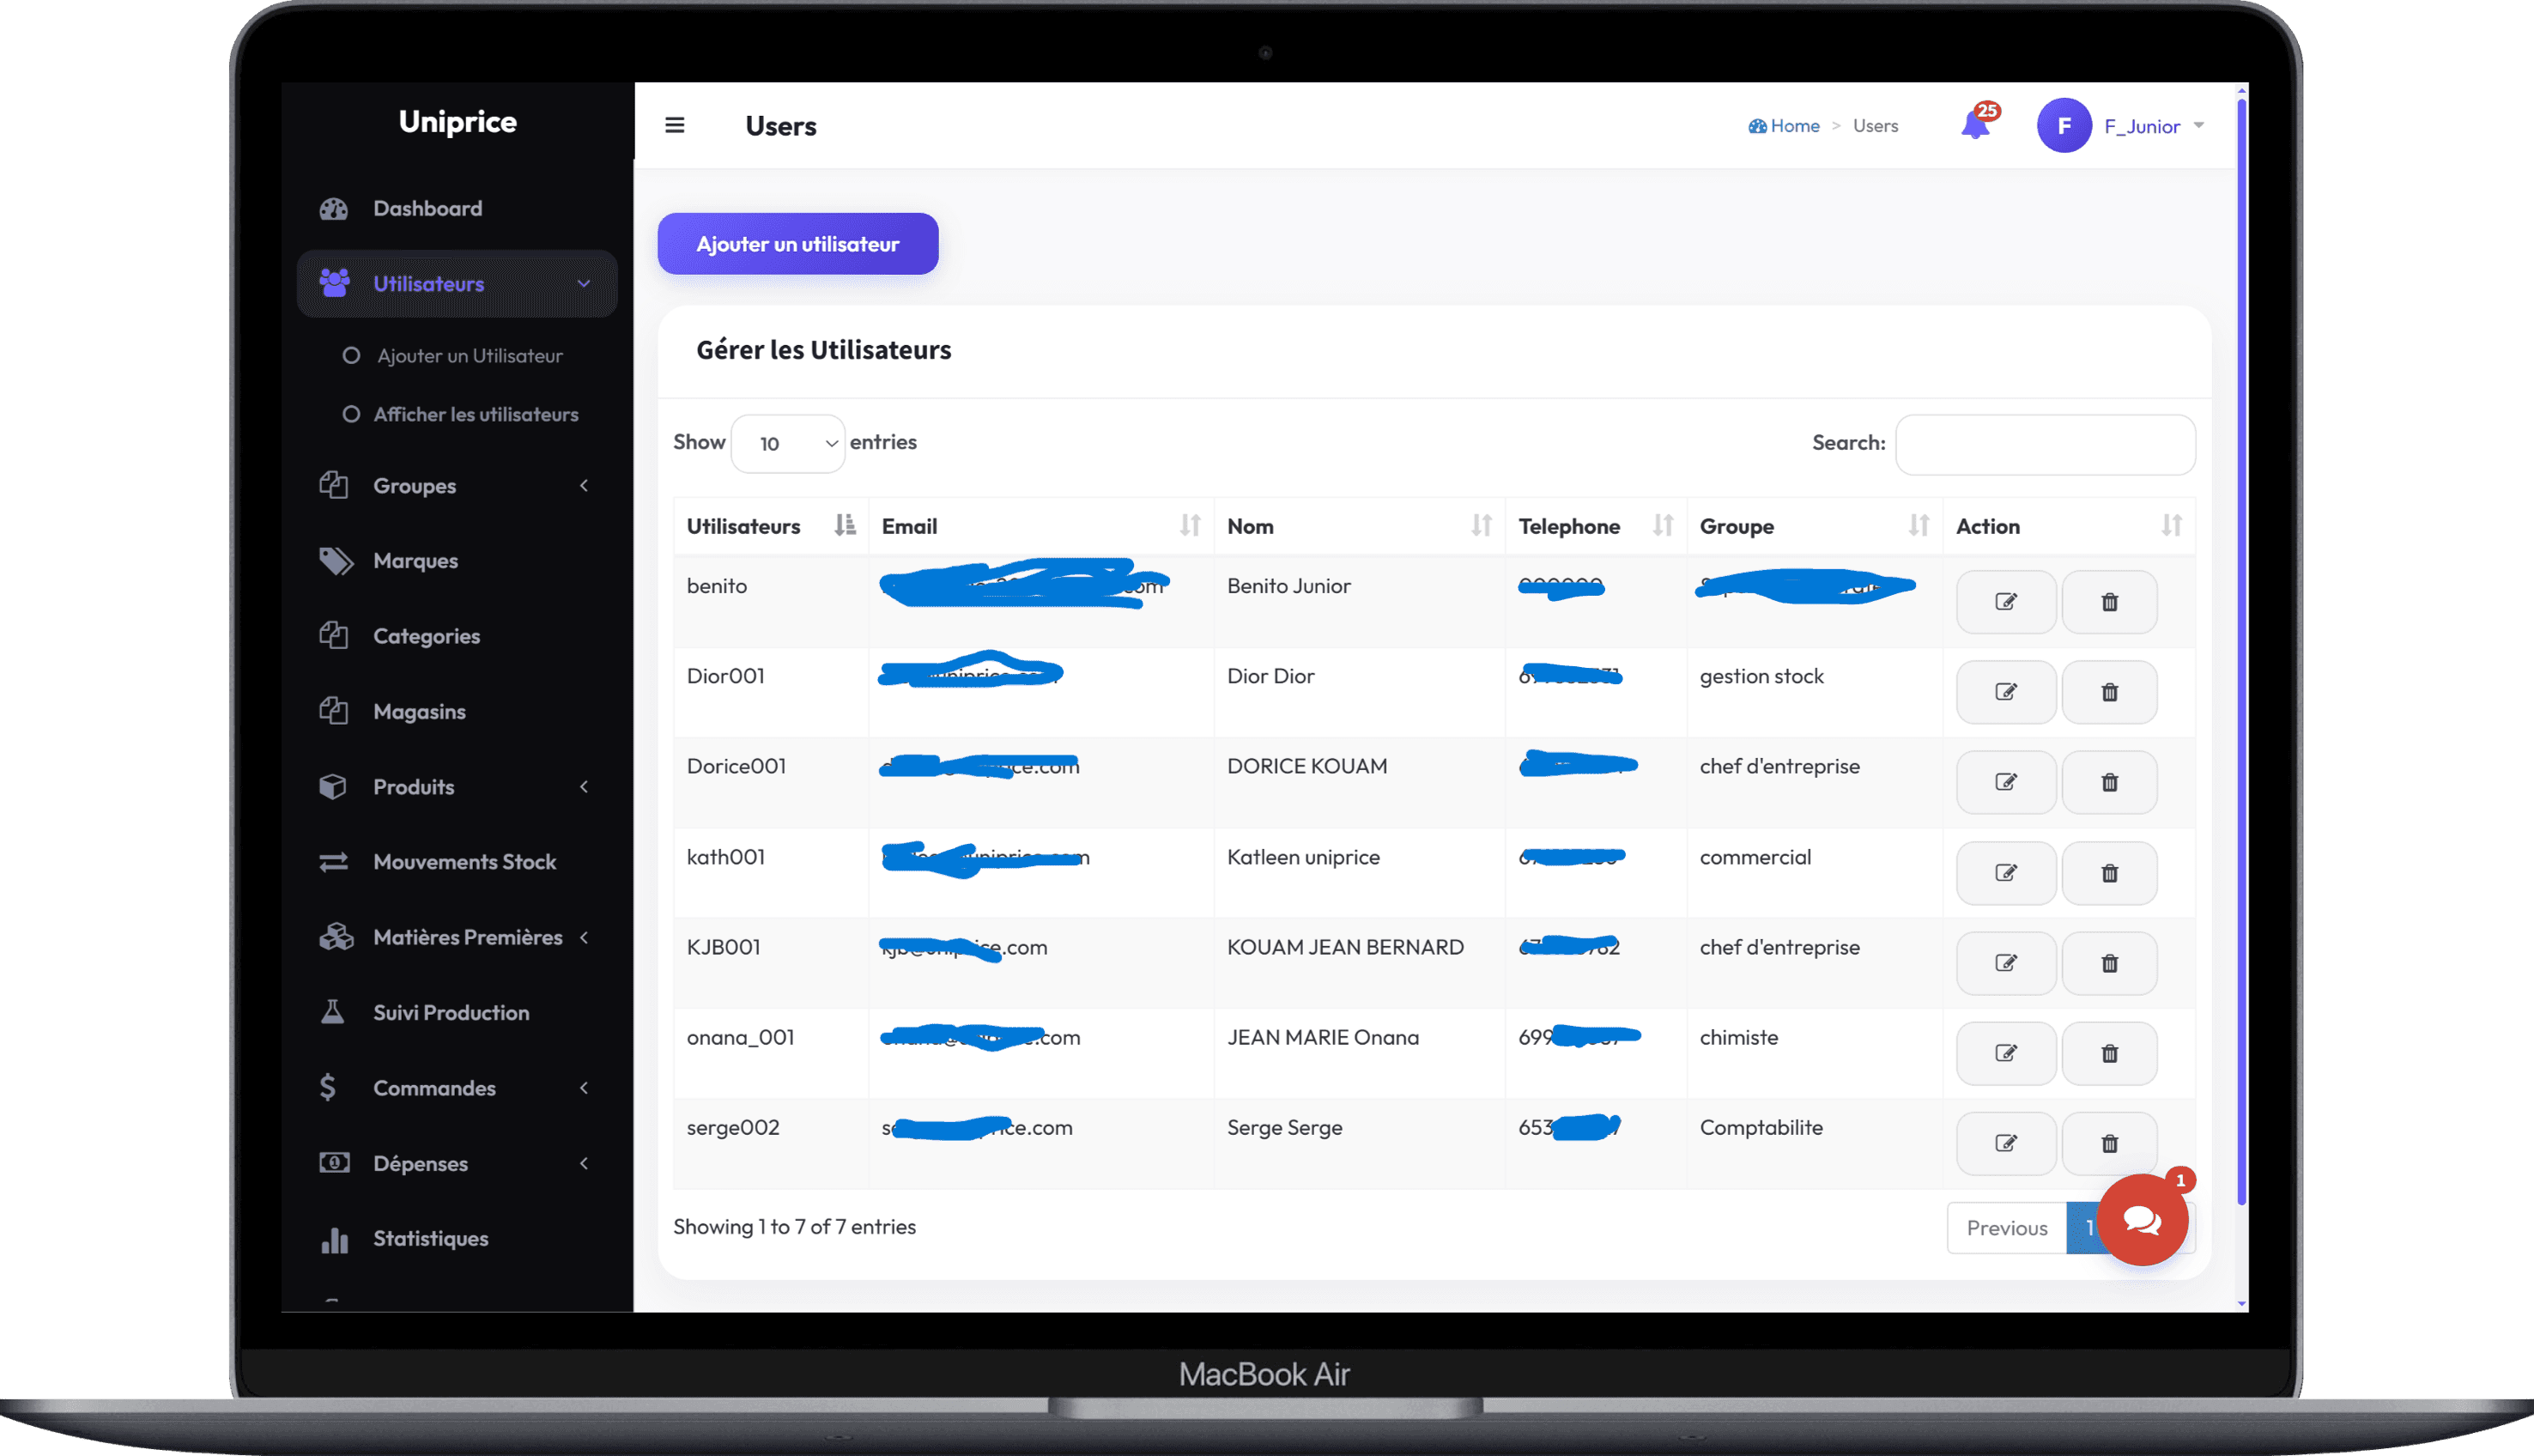Click the F user avatar
The height and width of the screenshot is (1456, 2534).
point(2064,125)
